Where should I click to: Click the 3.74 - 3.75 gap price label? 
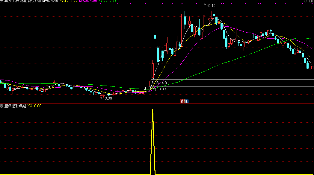(x=158, y=90)
